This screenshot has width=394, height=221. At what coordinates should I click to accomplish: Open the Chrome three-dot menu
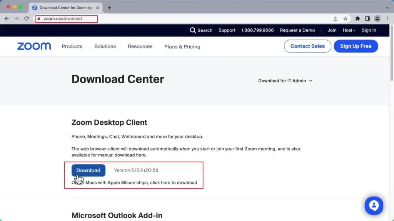387,18
